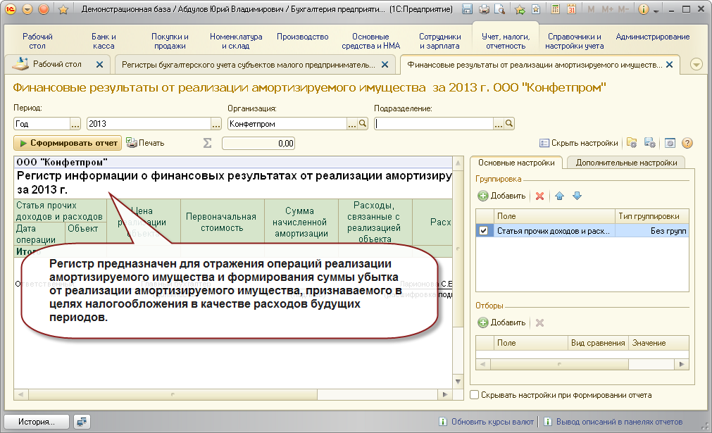Move grouping up with blue arrow

click(x=559, y=196)
